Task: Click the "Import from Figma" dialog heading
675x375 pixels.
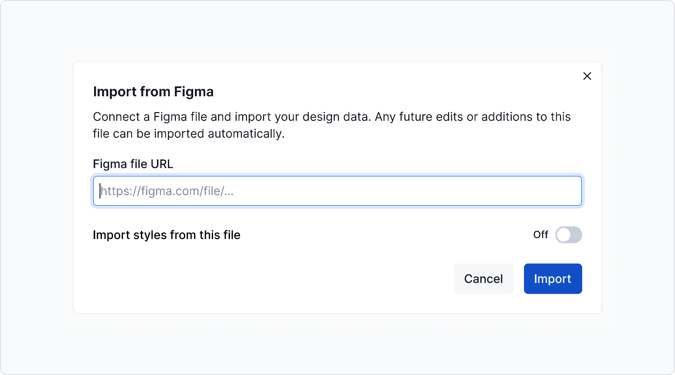Action: coord(153,92)
